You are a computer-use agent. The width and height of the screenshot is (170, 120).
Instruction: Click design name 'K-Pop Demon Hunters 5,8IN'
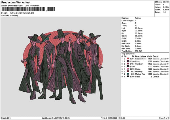[x=22, y=13]
